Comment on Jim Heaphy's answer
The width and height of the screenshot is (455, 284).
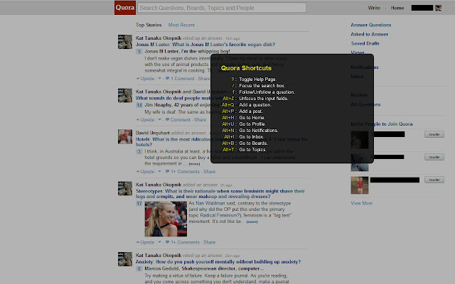pos(178,120)
